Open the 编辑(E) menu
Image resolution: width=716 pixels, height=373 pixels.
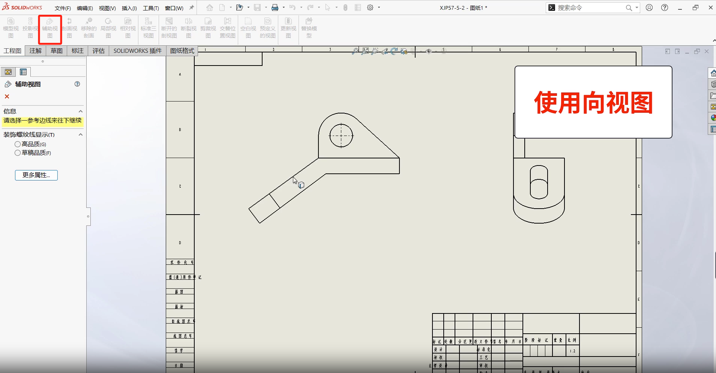click(x=85, y=8)
